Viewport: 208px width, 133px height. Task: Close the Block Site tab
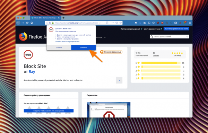(59, 18)
